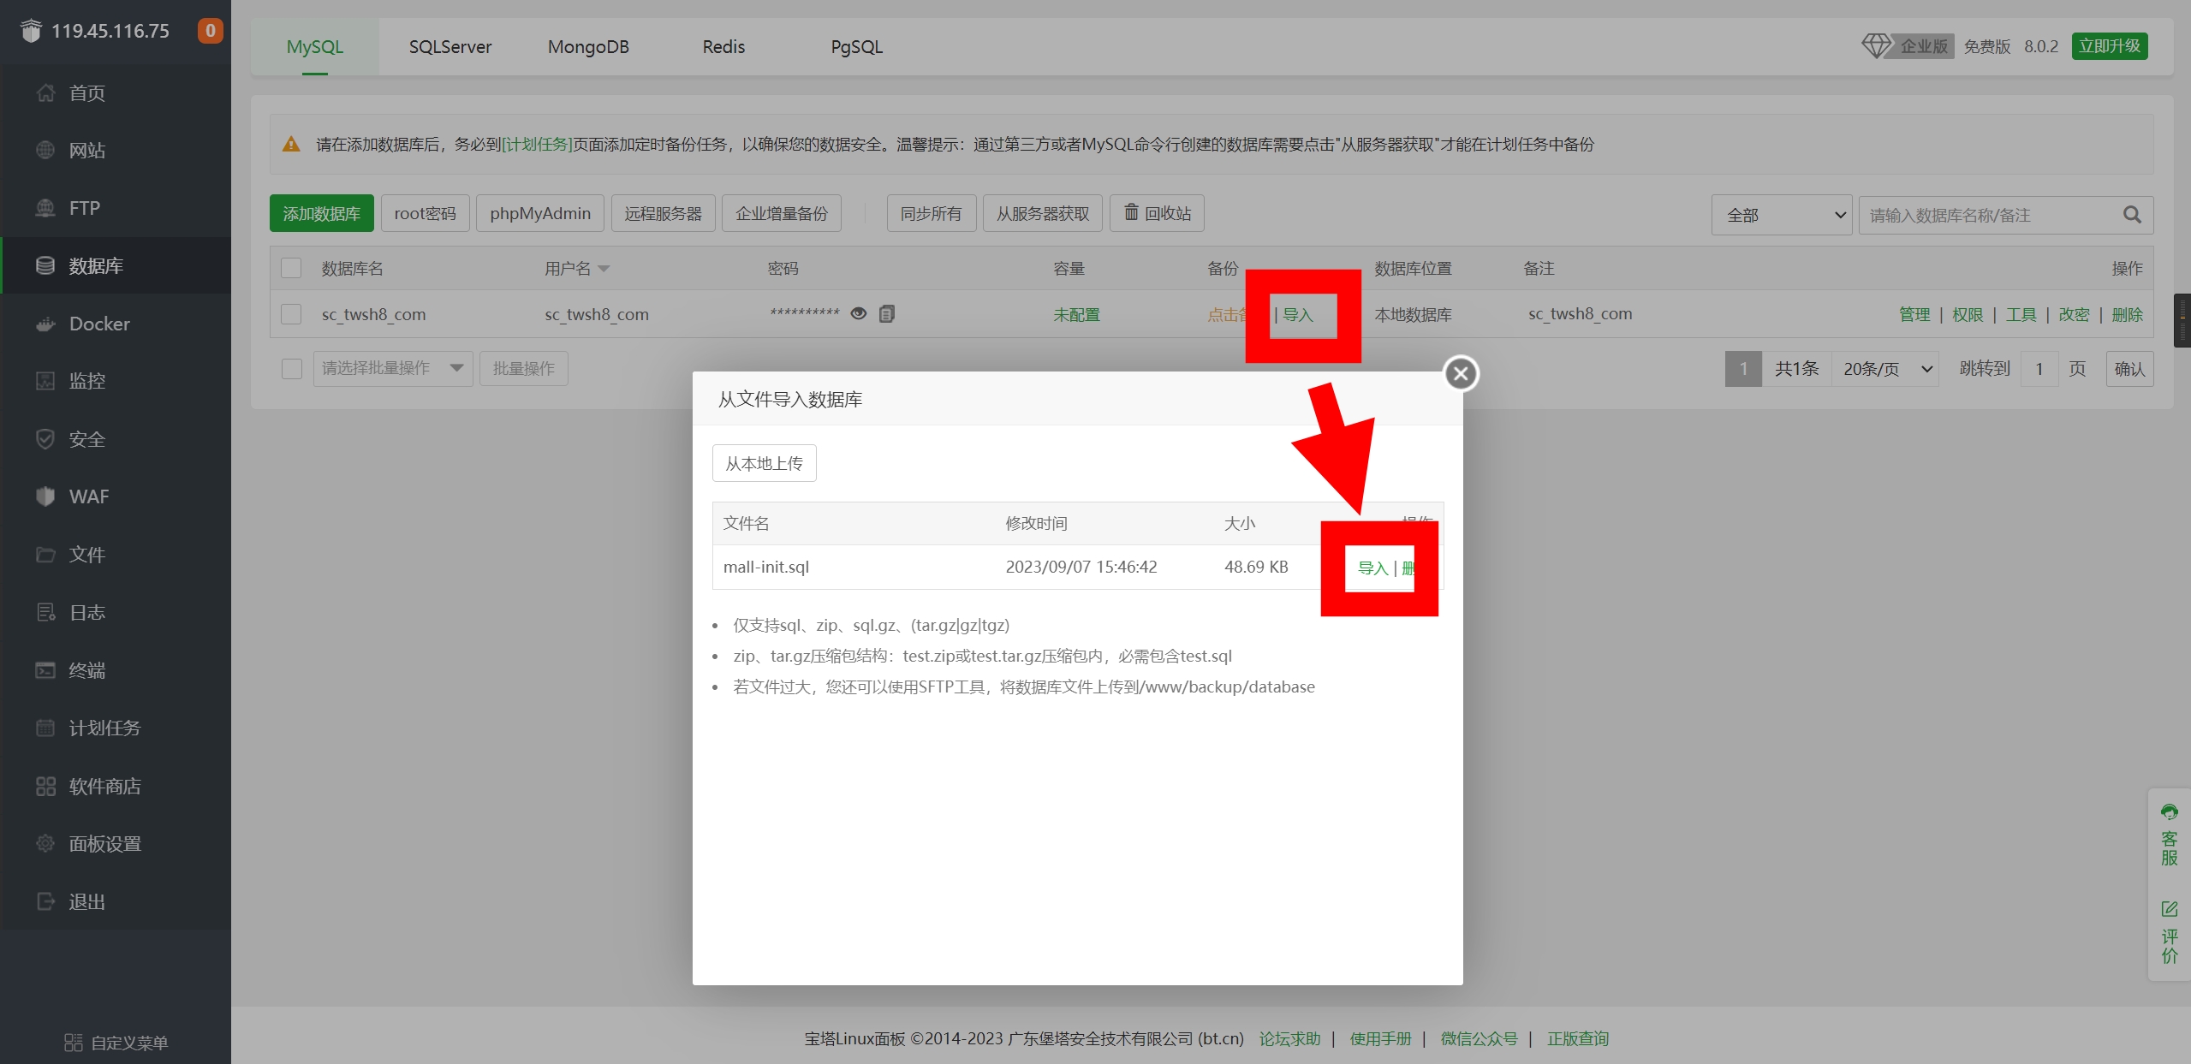This screenshot has height=1064, width=2191.
Task: Open the 请选择批量操作 dropdown
Action: [x=392, y=368]
